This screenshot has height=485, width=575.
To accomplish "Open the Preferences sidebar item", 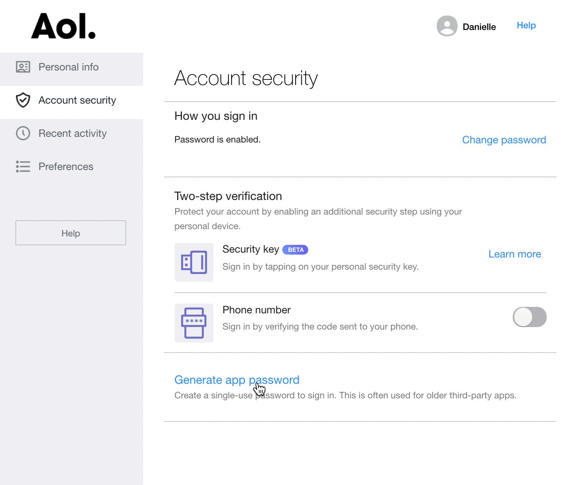I will pos(66,167).
